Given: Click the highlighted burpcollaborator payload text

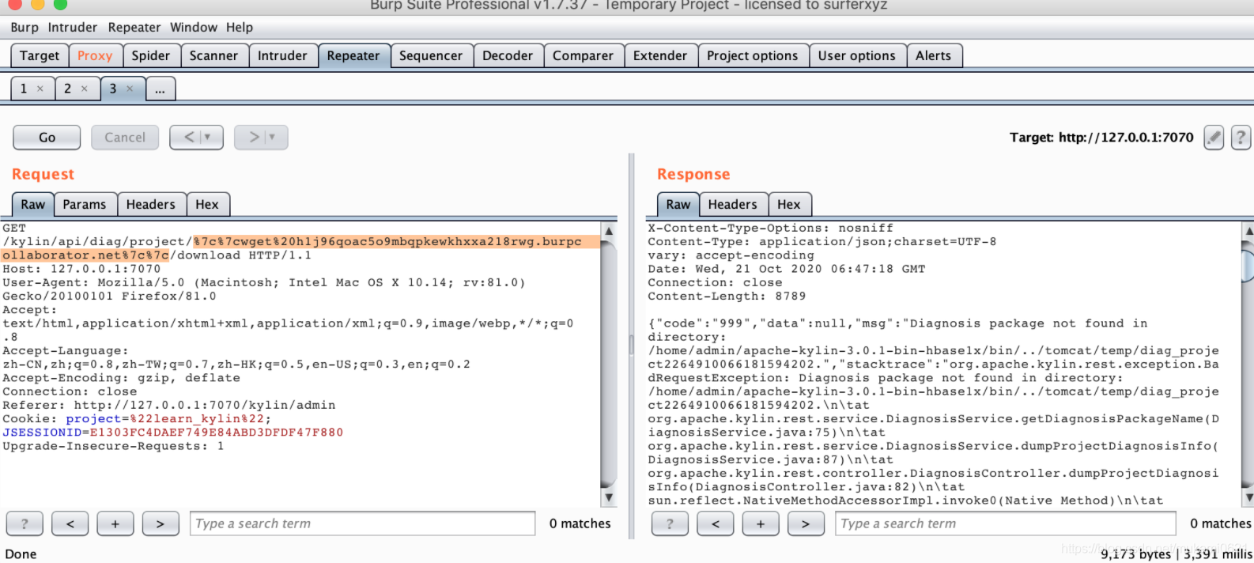Looking at the screenshot, I should pos(300,248).
